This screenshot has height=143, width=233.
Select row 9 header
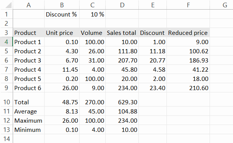7,88
